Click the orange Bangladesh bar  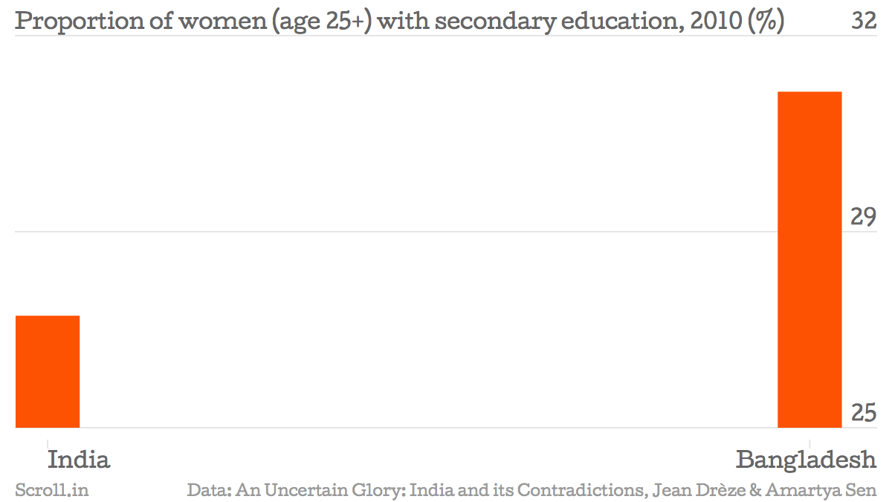click(809, 260)
